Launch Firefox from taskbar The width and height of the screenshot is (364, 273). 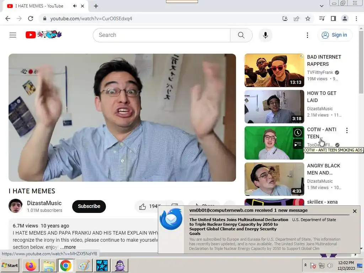(x=31, y=265)
